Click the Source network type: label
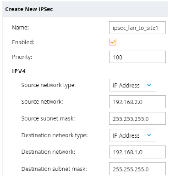 tap(49, 85)
